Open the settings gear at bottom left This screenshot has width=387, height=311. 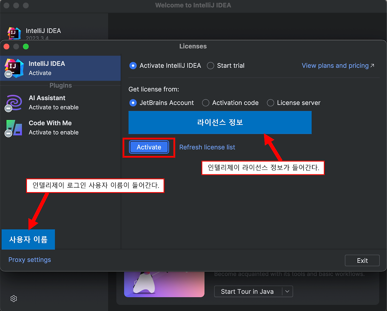click(x=14, y=298)
